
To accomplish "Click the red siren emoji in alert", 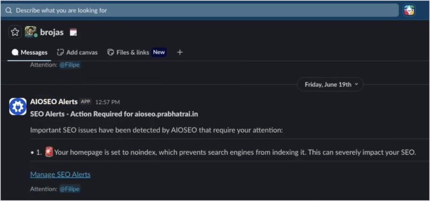I will 49,152.
